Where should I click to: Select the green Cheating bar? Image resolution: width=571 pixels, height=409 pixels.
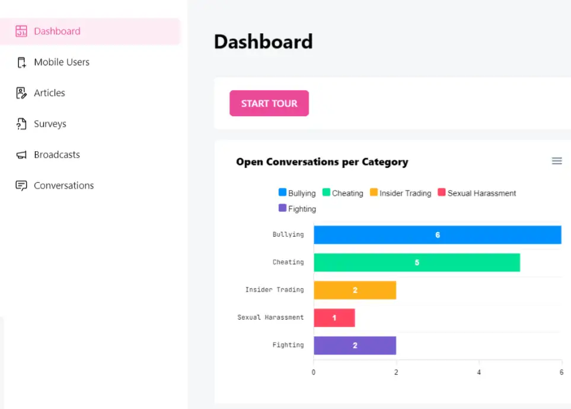pos(416,263)
